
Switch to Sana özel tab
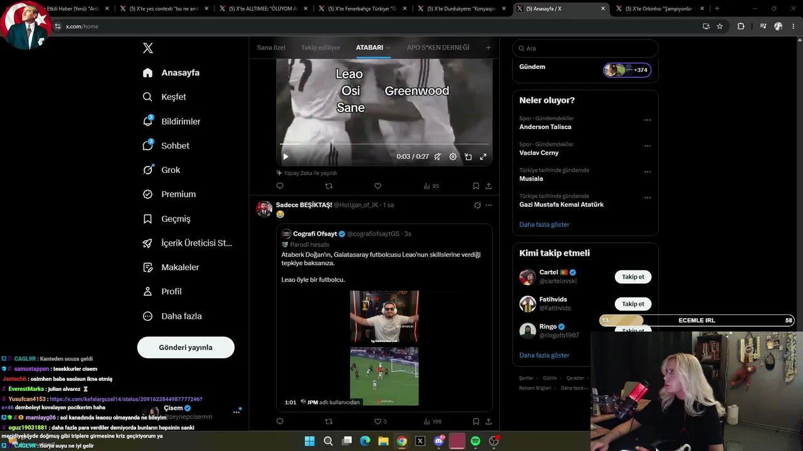[x=271, y=48]
